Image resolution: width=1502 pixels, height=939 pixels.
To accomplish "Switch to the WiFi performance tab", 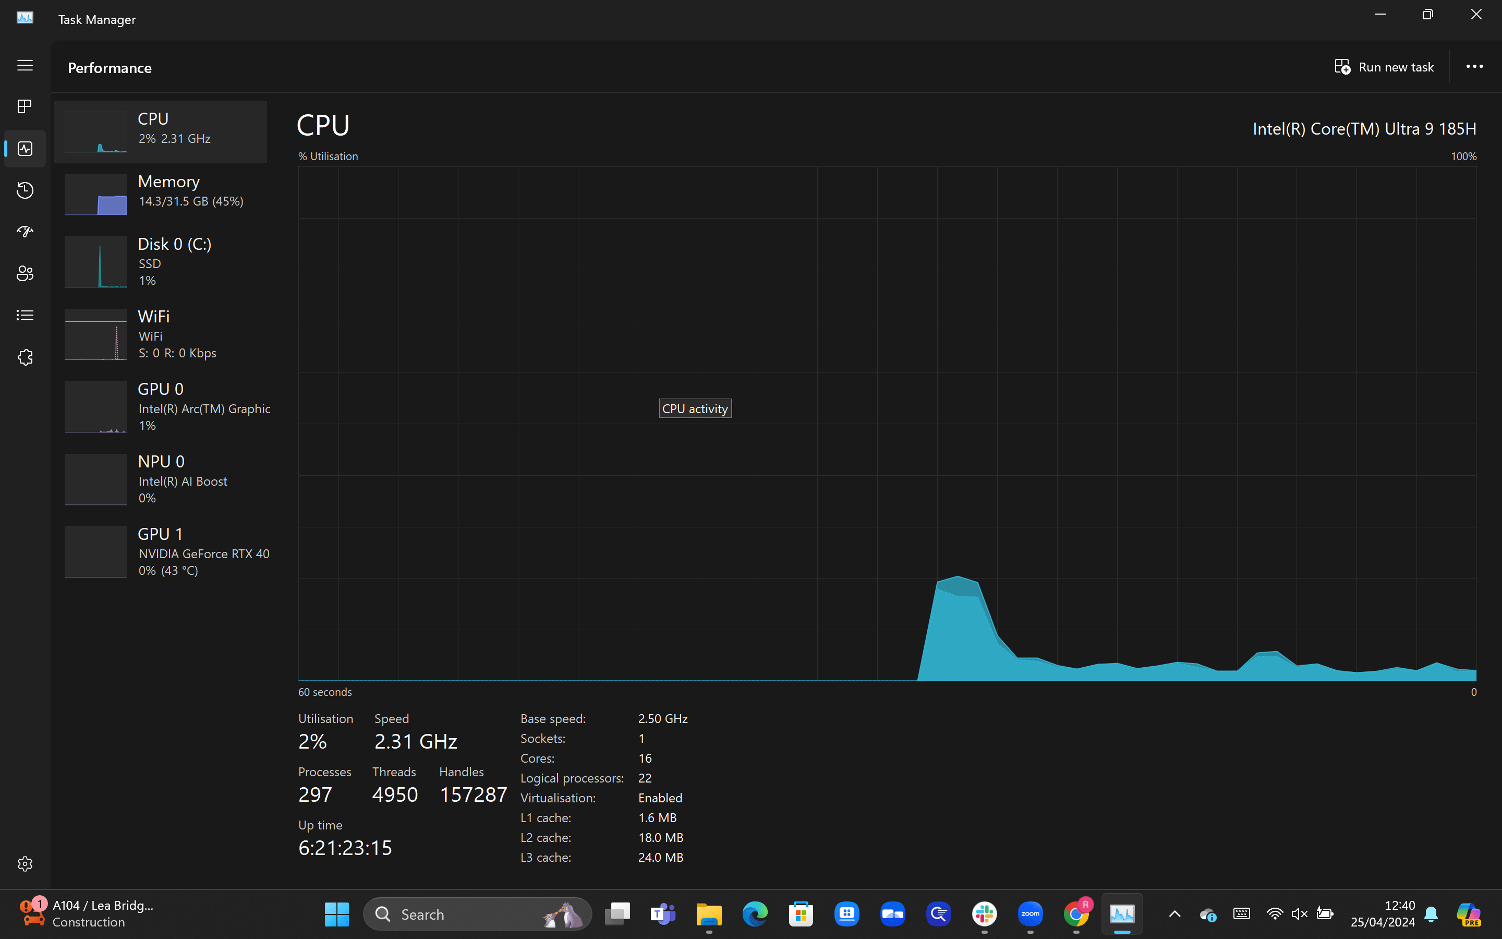I will (161, 334).
